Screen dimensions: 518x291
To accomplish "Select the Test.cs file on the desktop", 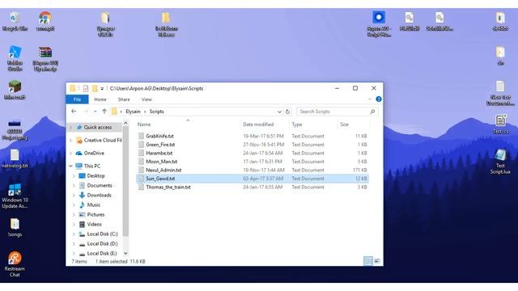I will coord(500,124).
